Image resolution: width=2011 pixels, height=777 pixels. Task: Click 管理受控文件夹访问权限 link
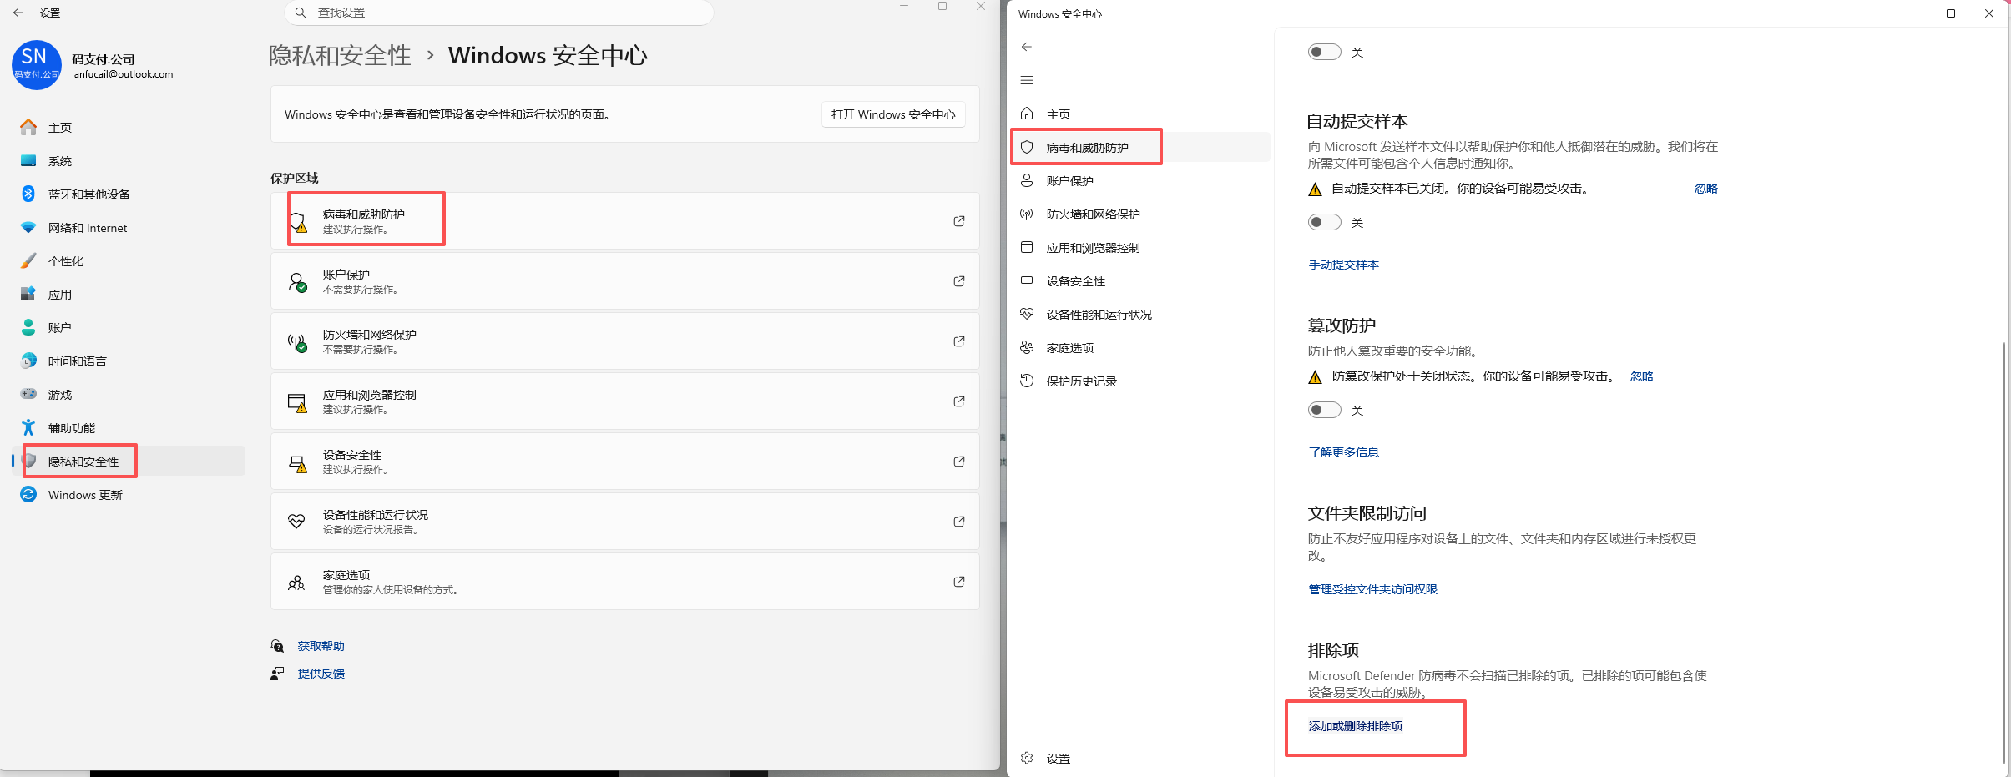tap(1373, 589)
